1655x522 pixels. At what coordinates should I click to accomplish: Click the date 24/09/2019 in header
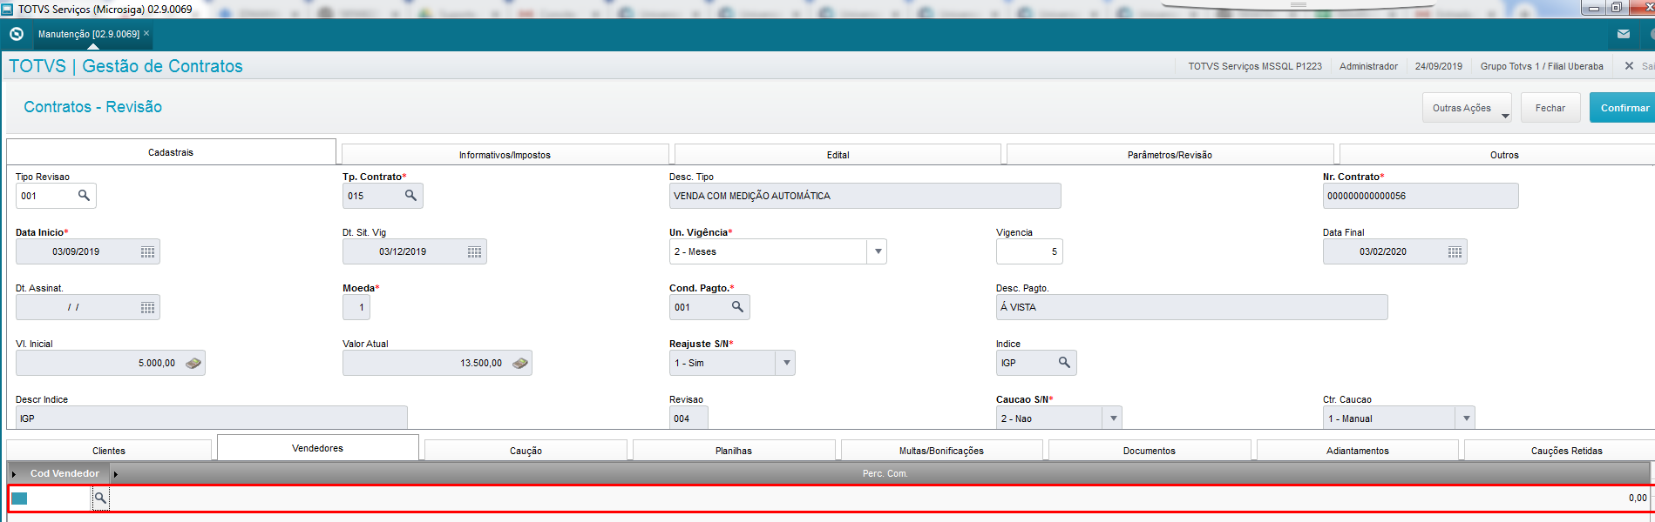tap(1439, 66)
